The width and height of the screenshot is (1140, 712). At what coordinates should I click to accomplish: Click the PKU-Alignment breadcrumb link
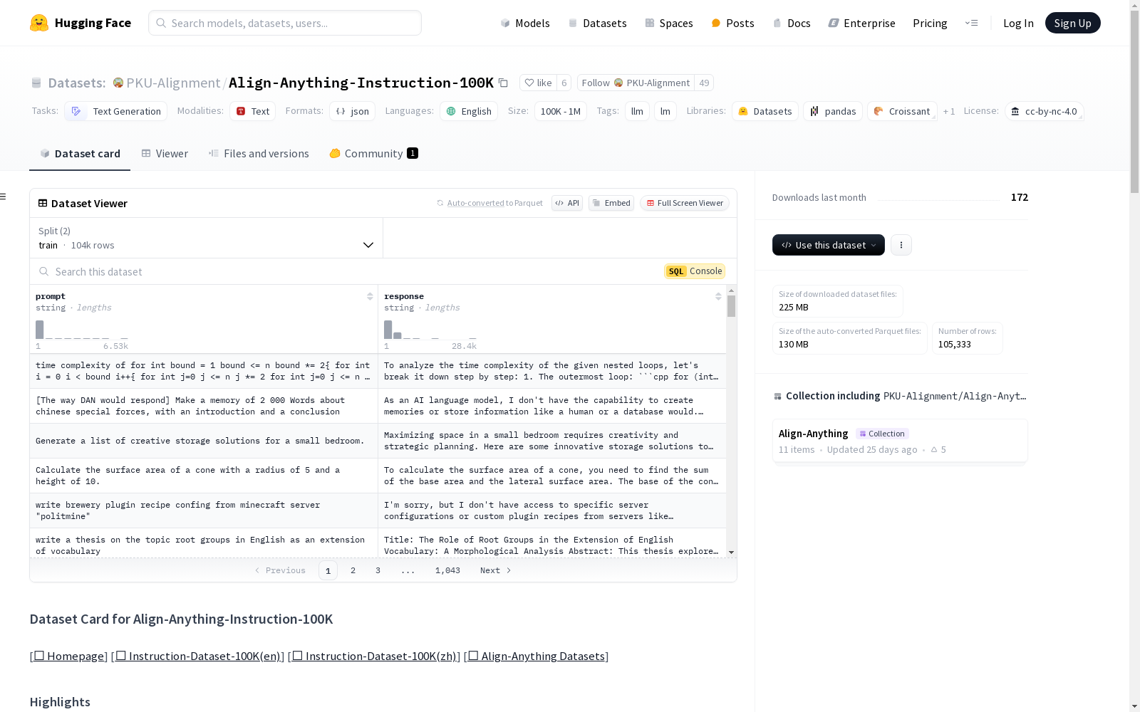coord(173,83)
